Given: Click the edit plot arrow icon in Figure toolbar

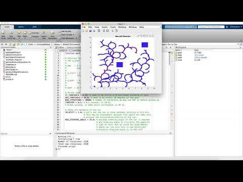Looking at the screenshot, I should coord(112,31).
